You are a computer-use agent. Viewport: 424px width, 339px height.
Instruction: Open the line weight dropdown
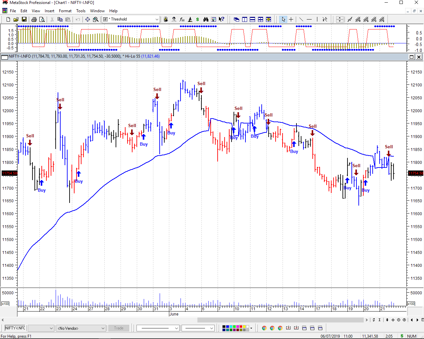point(212,328)
